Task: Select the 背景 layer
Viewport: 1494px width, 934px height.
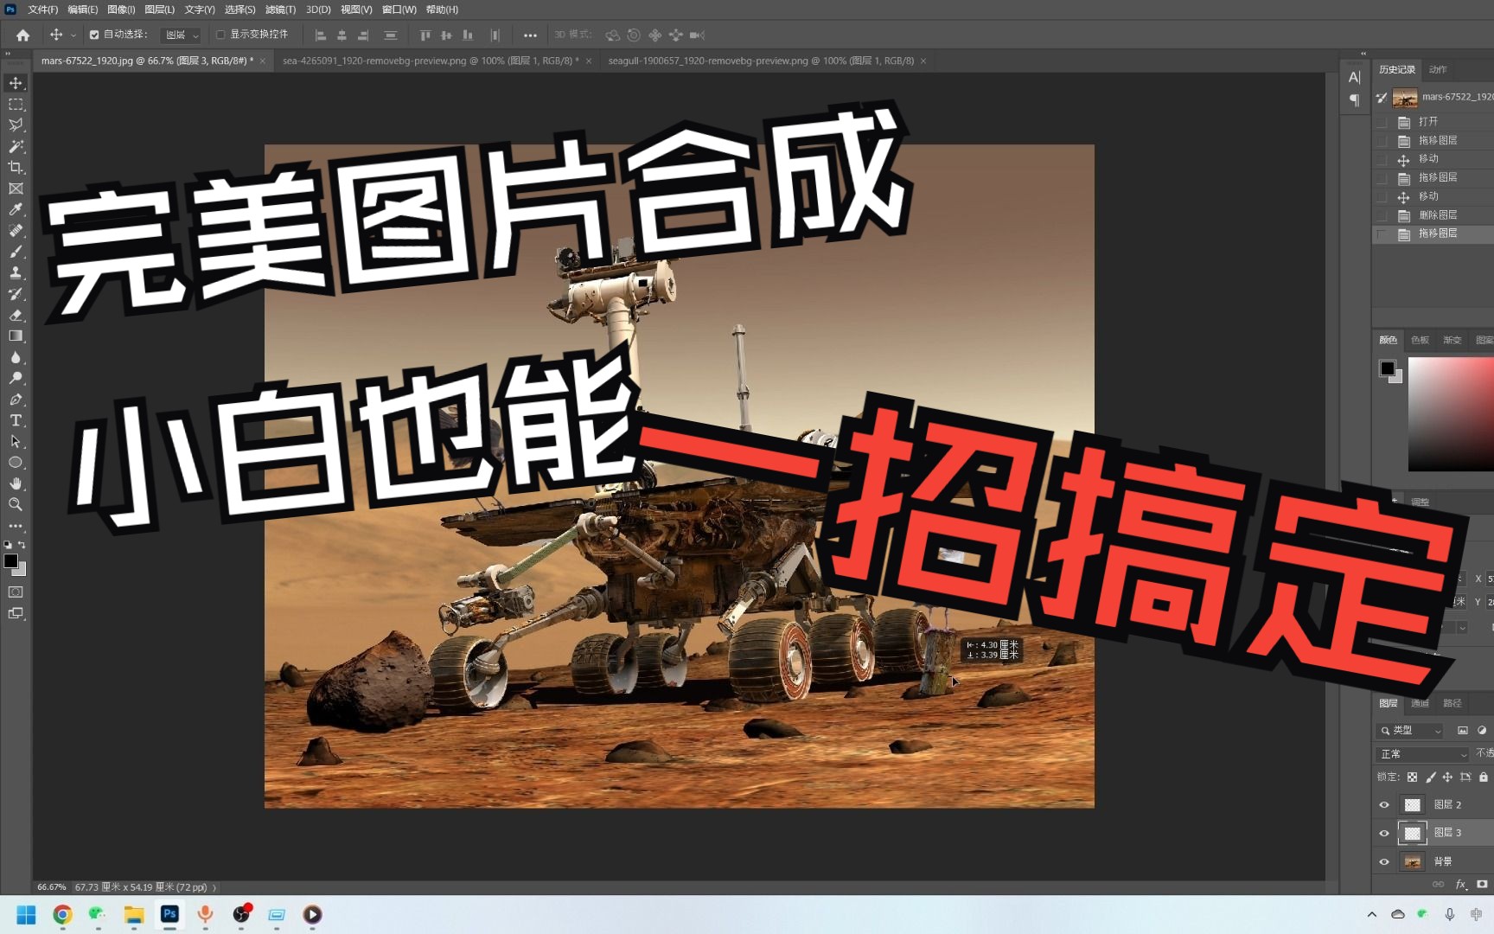Action: point(1442,860)
